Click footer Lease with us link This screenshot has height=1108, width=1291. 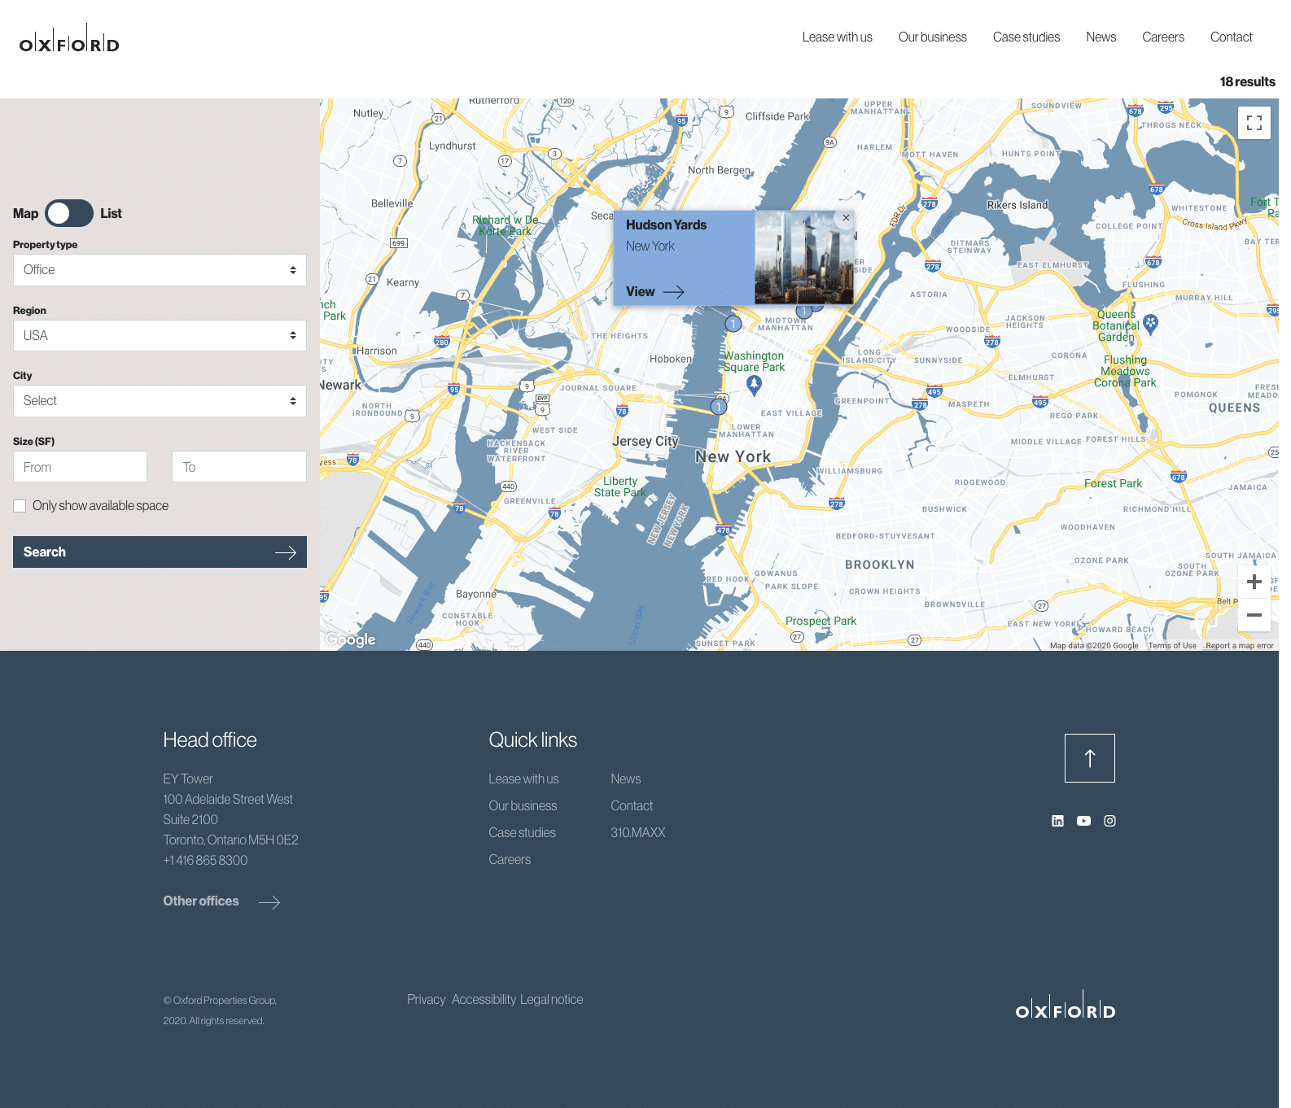point(523,779)
